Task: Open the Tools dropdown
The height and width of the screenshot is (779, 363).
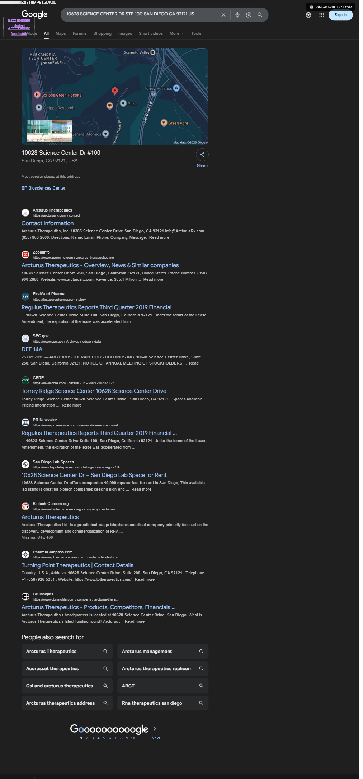Action: pyautogui.click(x=198, y=33)
